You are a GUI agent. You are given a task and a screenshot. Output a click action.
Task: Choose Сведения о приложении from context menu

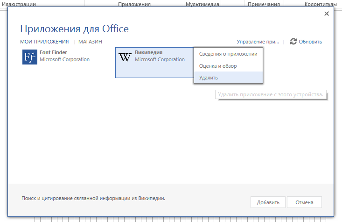[x=228, y=54]
